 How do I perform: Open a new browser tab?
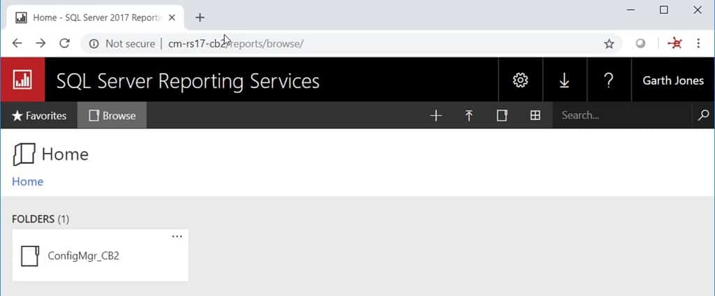coord(200,17)
